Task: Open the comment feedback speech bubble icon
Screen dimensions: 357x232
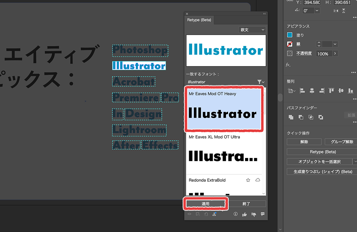Action: [x=263, y=214]
